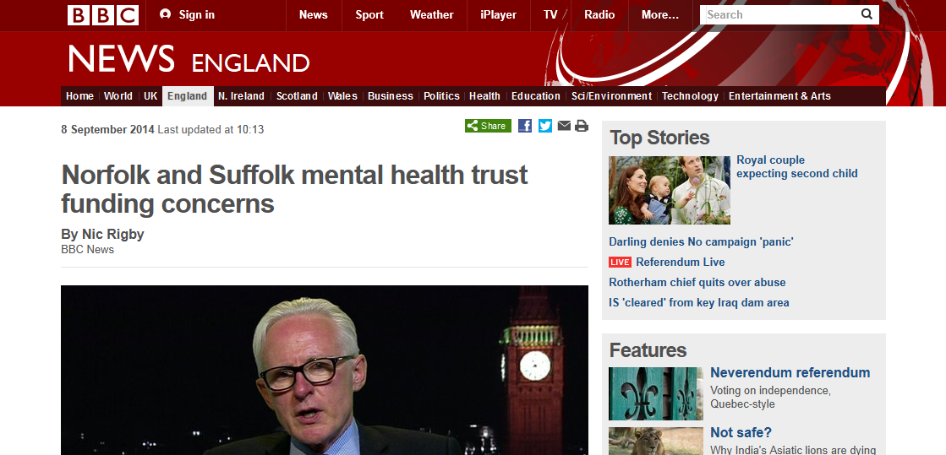The image size is (946, 455).
Task: Open the Technology news tab
Action: (x=690, y=96)
